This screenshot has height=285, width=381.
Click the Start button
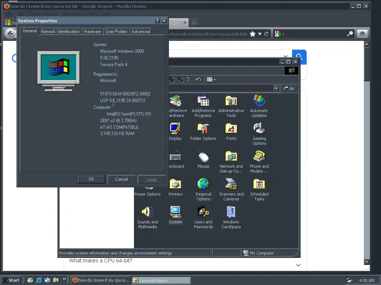point(11,280)
